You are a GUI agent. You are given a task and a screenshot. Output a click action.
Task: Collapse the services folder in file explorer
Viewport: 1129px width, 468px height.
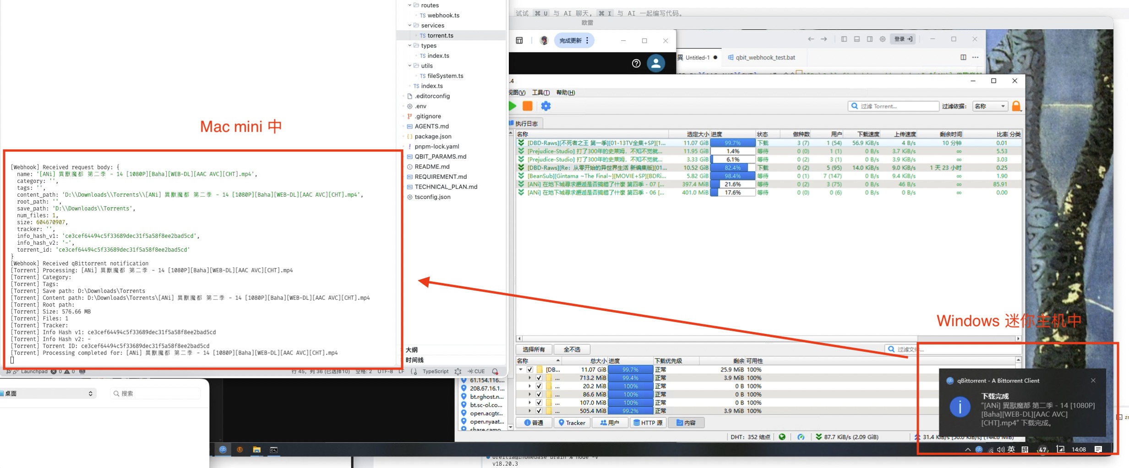(410, 25)
